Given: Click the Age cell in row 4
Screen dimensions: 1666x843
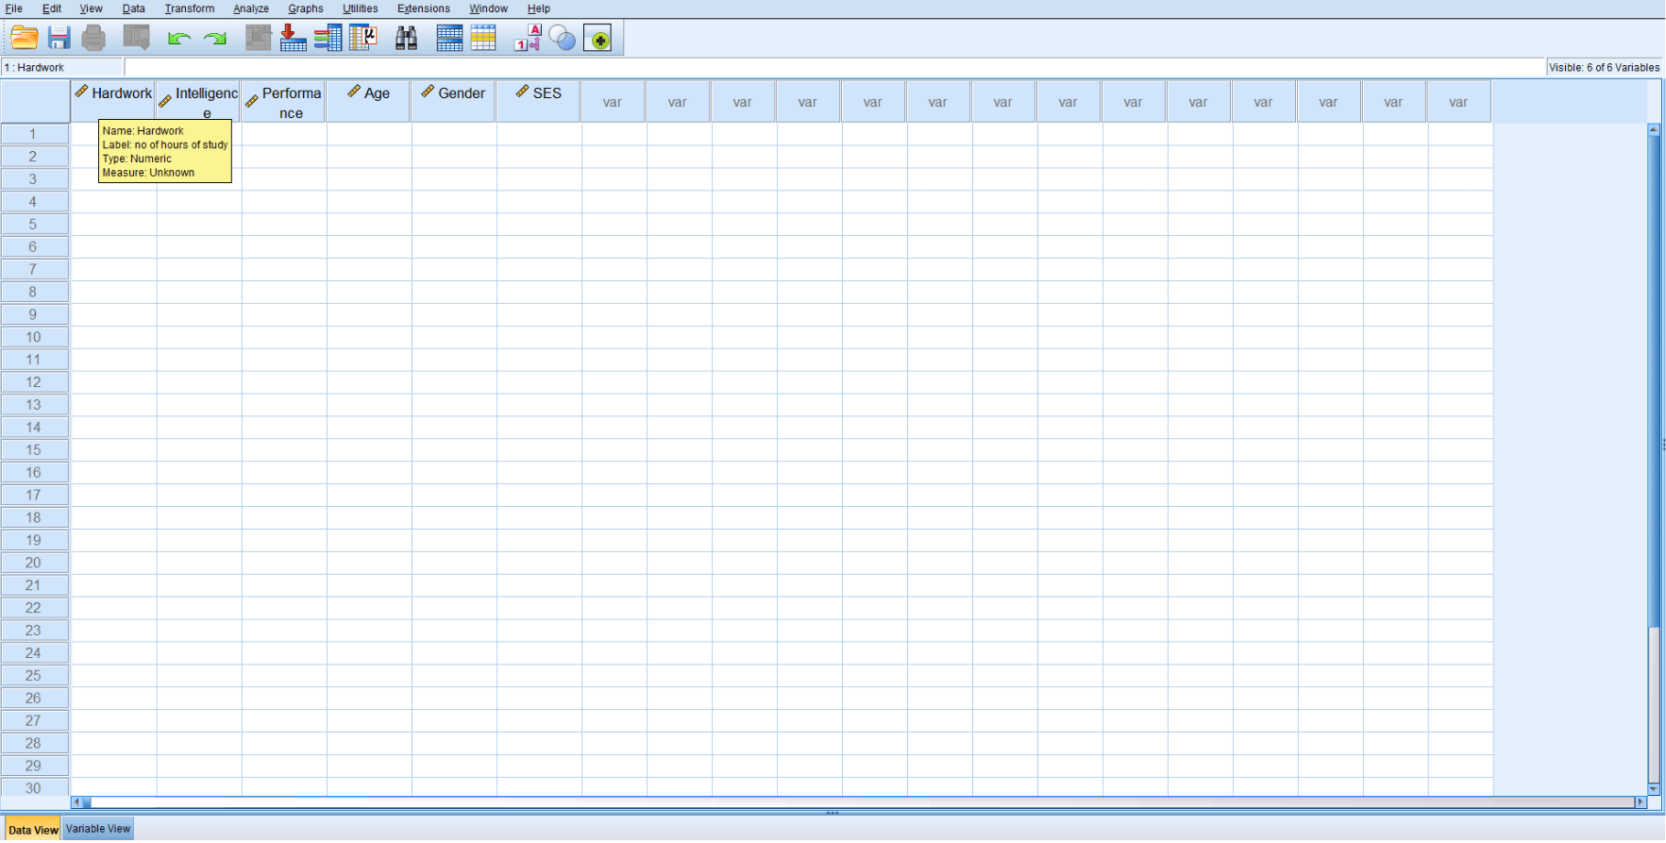Looking at the screenshot, I should (369, 202).
